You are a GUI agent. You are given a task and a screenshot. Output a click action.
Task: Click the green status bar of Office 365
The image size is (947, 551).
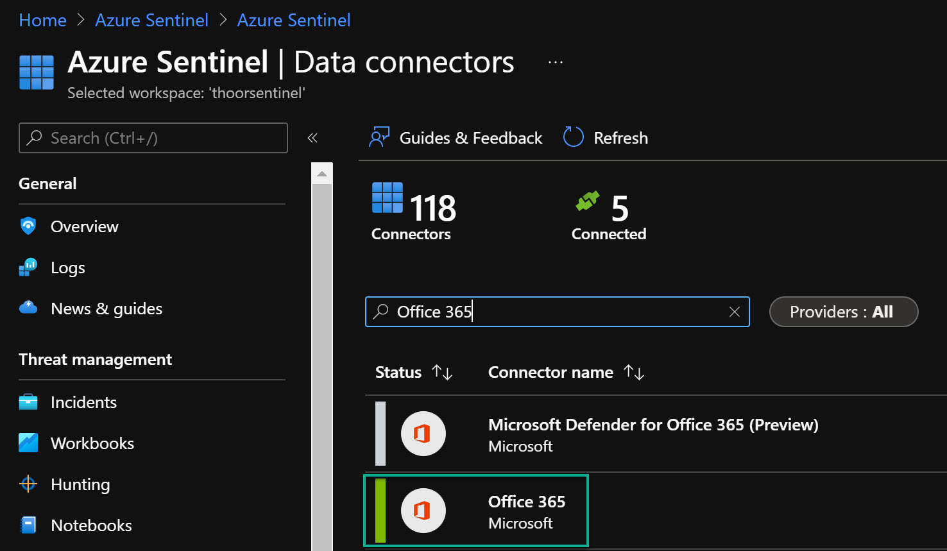(x=380, y=511)
